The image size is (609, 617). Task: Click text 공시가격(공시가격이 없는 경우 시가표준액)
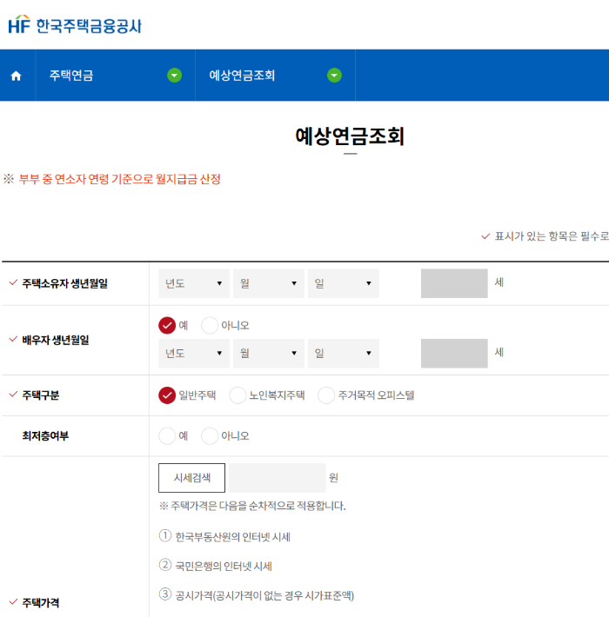pyautogui.click(x=264, y=595)
